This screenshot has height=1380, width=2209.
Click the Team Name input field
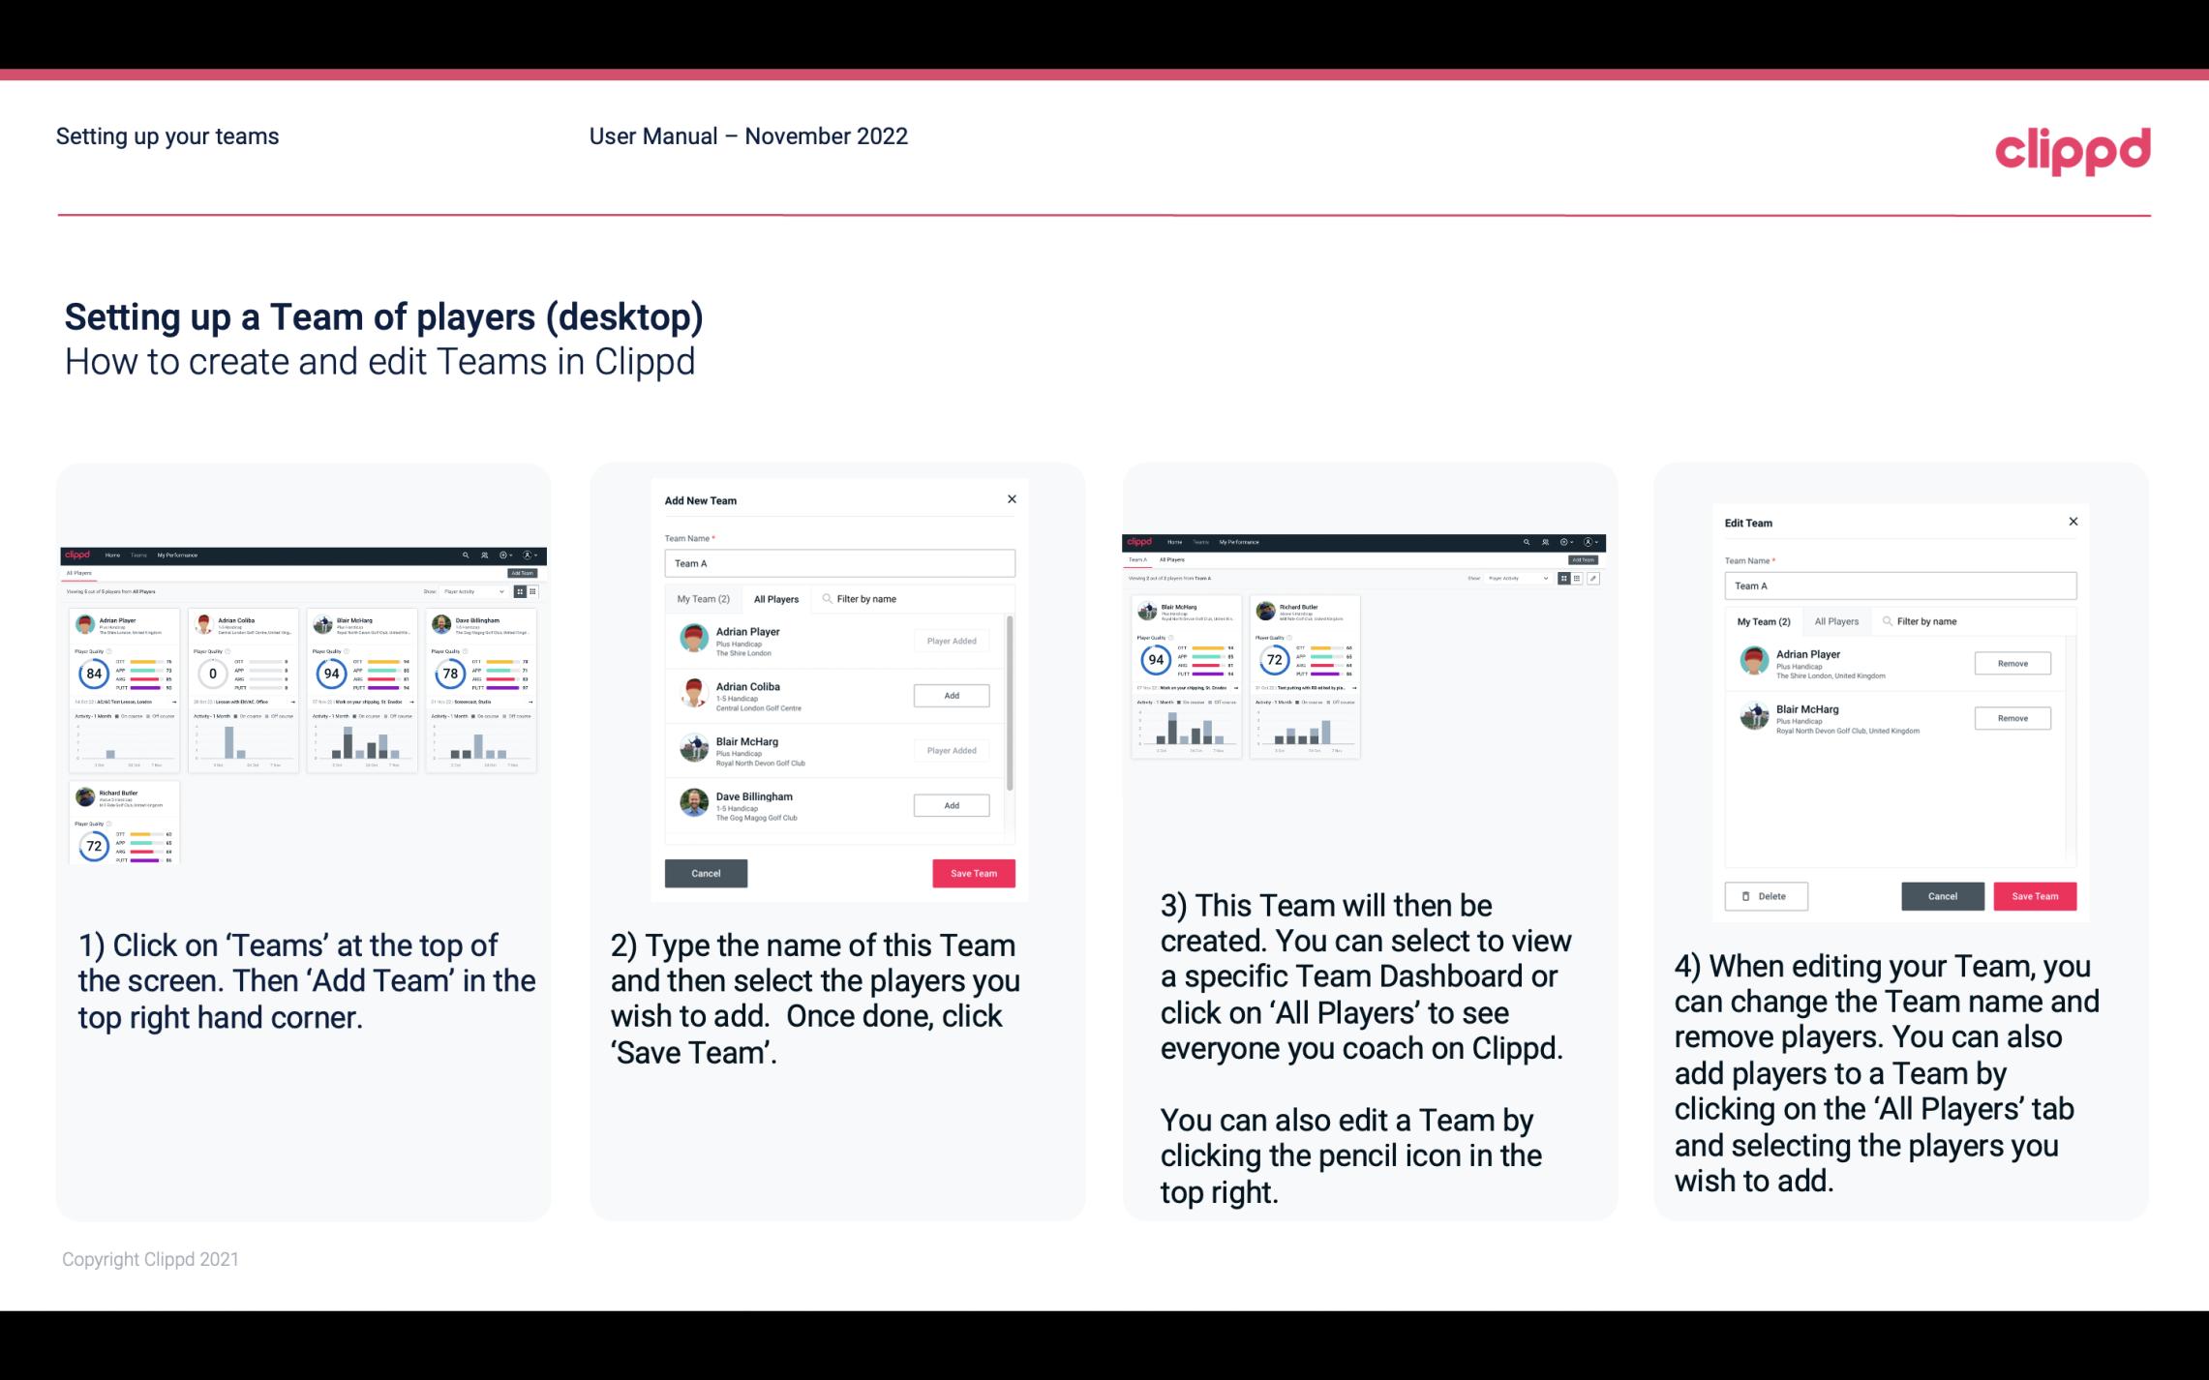[x=838, y=563]
